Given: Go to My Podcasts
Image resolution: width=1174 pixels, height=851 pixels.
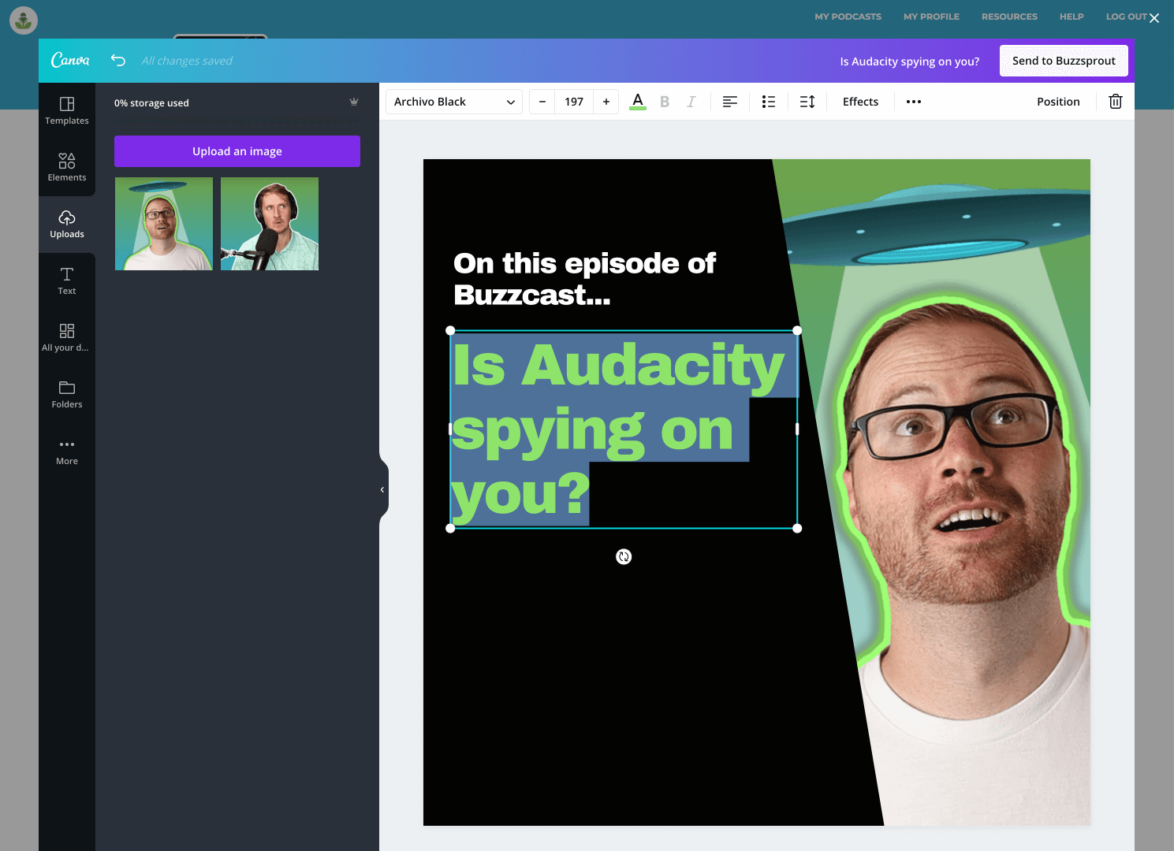Looking at the screenshot, I should coord(848,17).
